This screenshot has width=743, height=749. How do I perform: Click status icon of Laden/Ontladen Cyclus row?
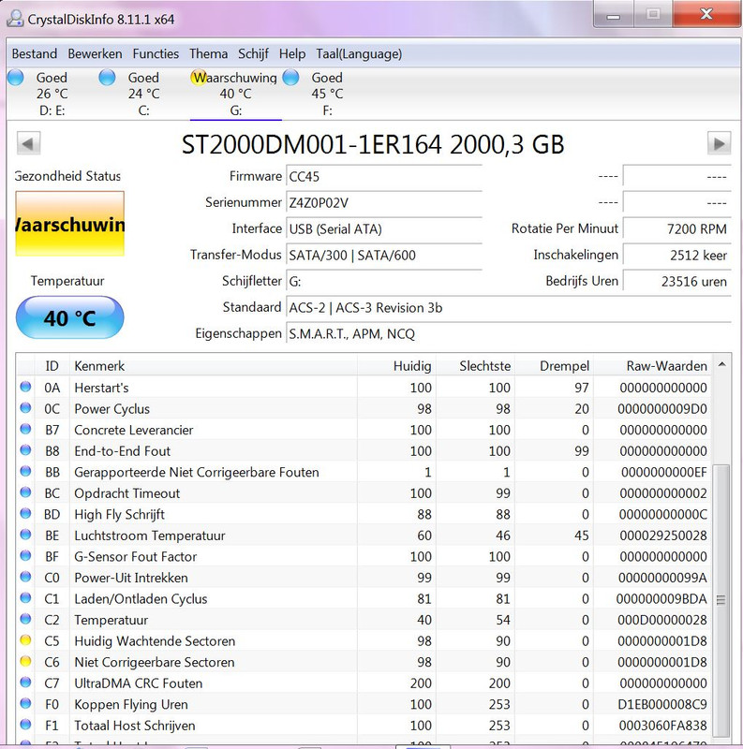click(26, 597)
